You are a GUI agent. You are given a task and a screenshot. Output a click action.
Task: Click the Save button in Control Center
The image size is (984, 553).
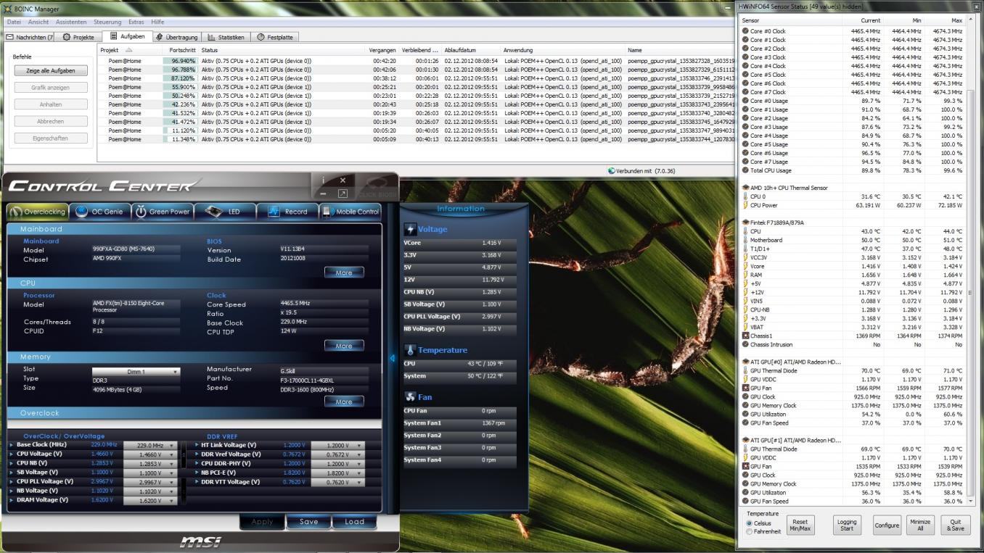coord(308,521)
